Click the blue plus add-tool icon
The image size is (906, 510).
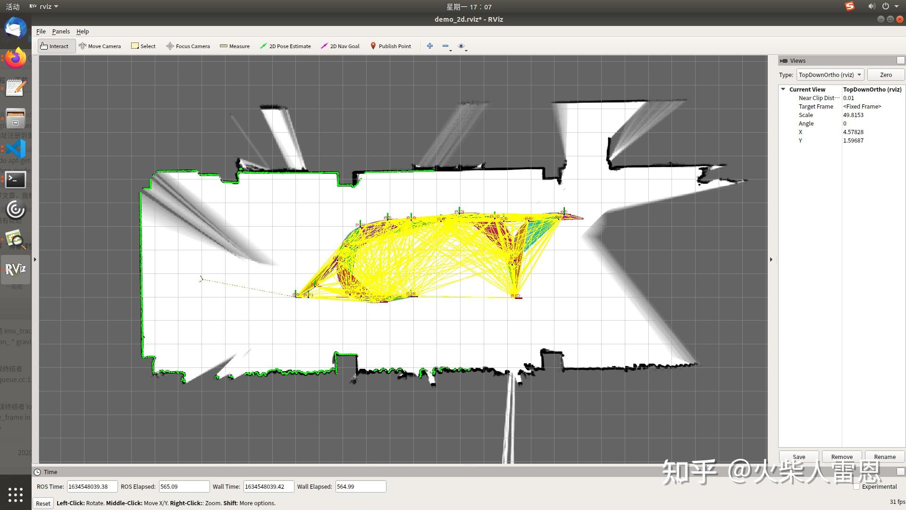point(429,46)
